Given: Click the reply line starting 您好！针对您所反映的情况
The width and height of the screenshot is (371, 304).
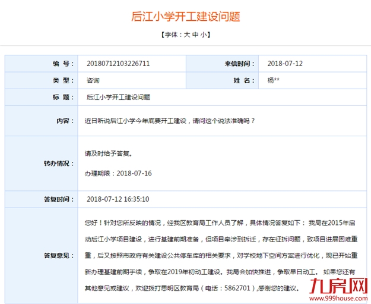Looking at the screenshot, I should 220,223.
